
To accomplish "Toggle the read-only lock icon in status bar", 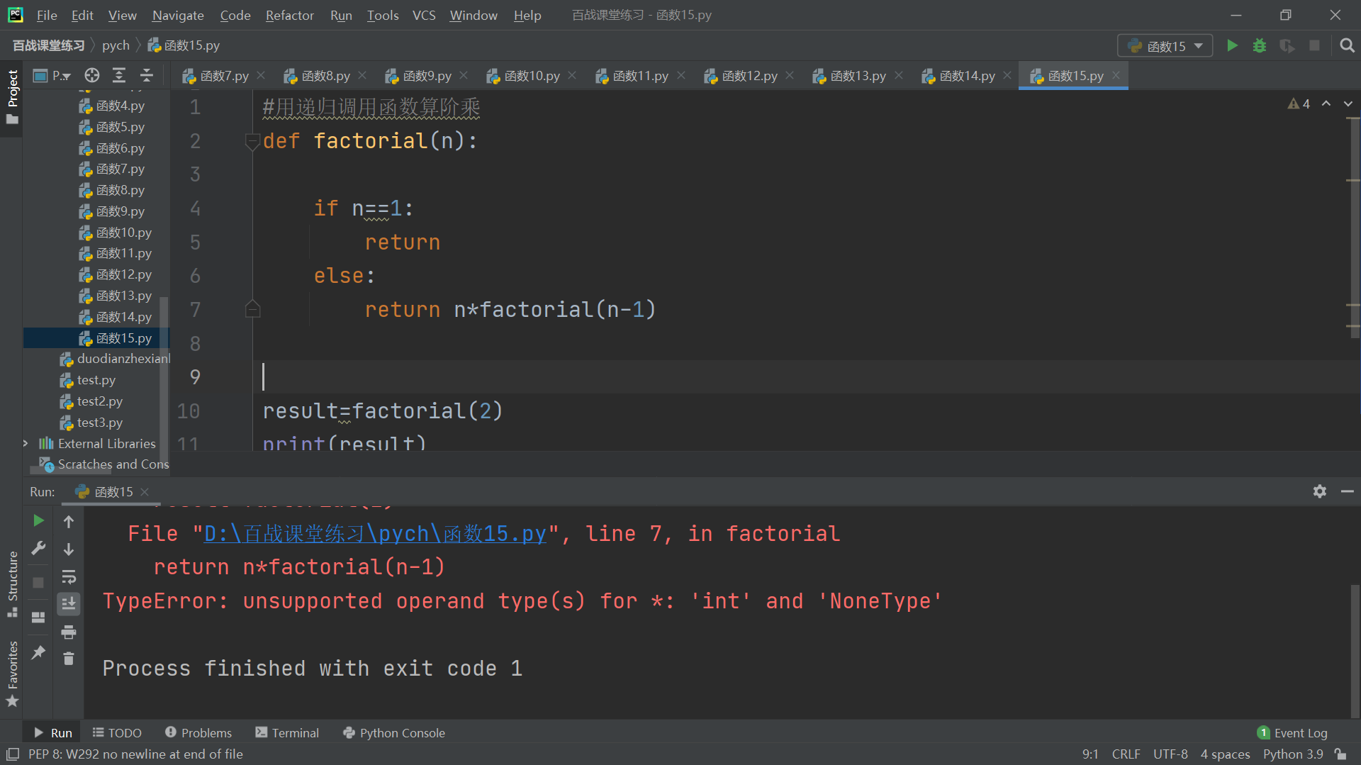I will 1340,754.
